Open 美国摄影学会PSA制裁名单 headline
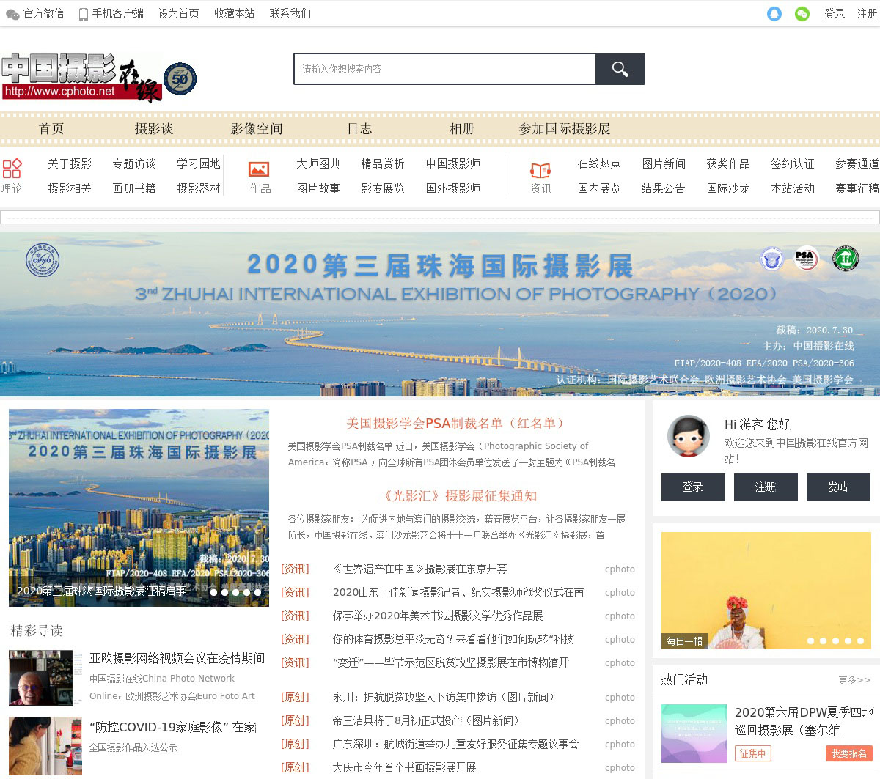 pyautogui.click(x=456, y=424)
